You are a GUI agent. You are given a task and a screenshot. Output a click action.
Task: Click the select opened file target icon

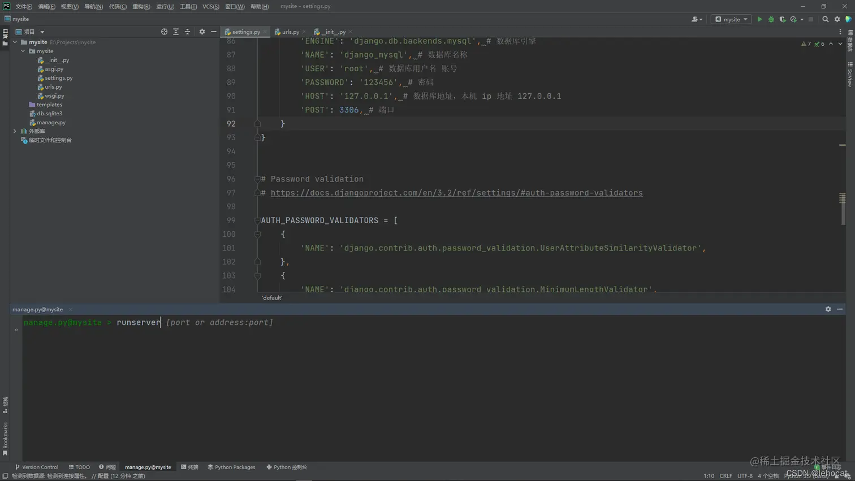click(164, 32)
